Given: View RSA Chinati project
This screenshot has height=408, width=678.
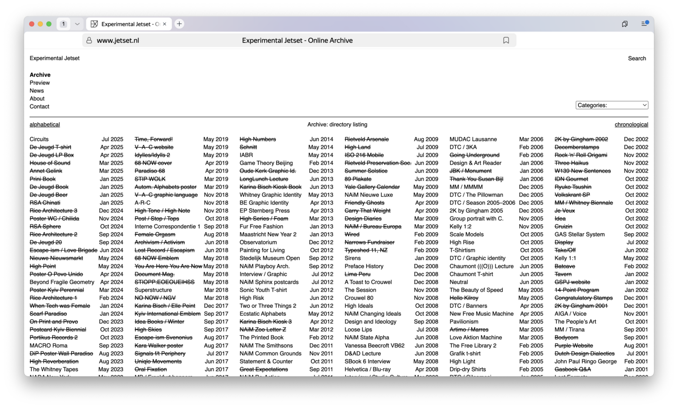Looking at the screenshot, I should click(45, 203).
